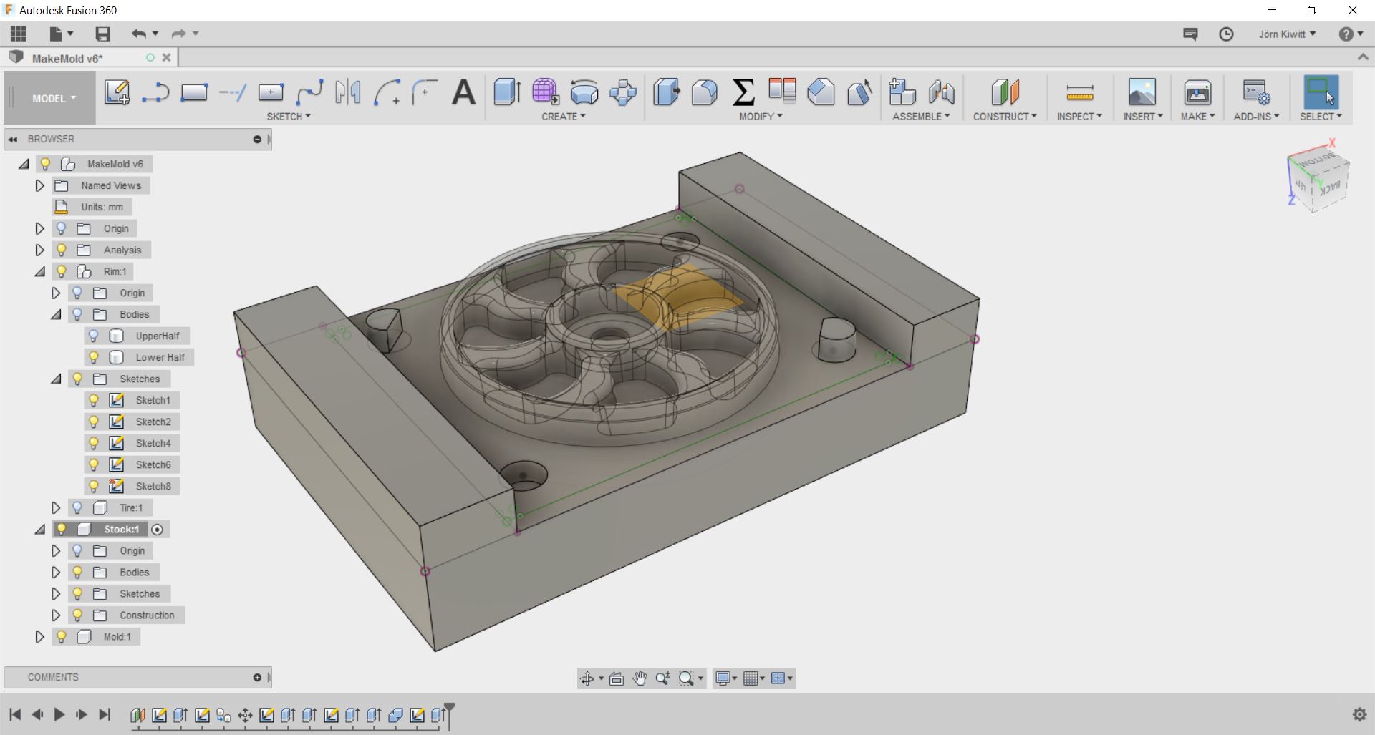
Task: Toggle visibility of Sketch4
Action: [x=93, y=443]
